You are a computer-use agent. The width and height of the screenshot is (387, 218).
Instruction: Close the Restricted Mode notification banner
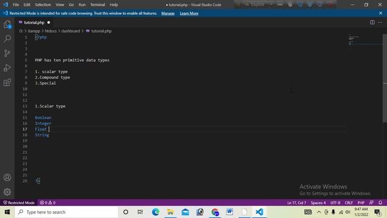(380, 13)
